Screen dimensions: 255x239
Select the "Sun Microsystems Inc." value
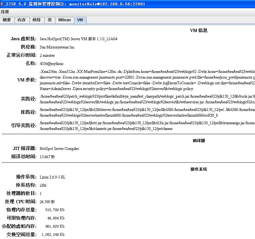coord(57,47)
